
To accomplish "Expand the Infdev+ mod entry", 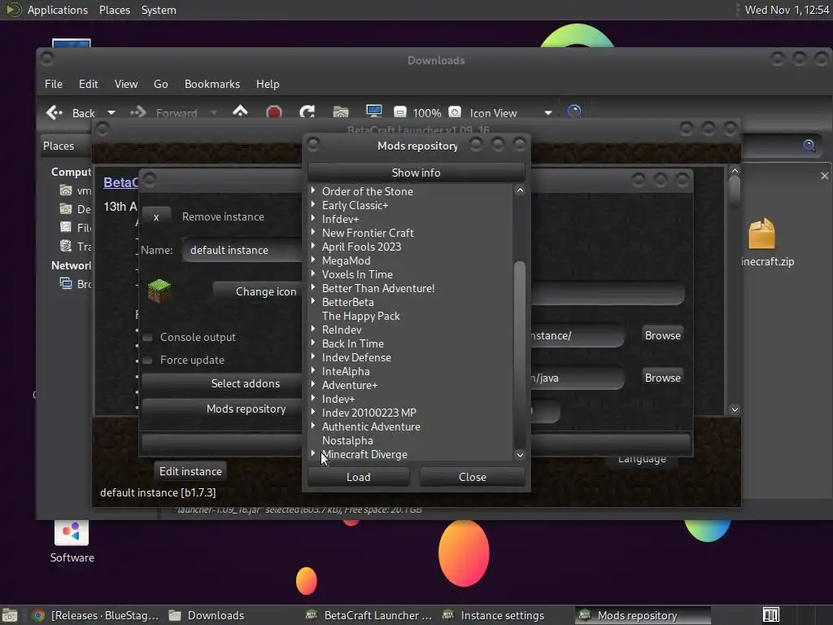I will [313, 218].
